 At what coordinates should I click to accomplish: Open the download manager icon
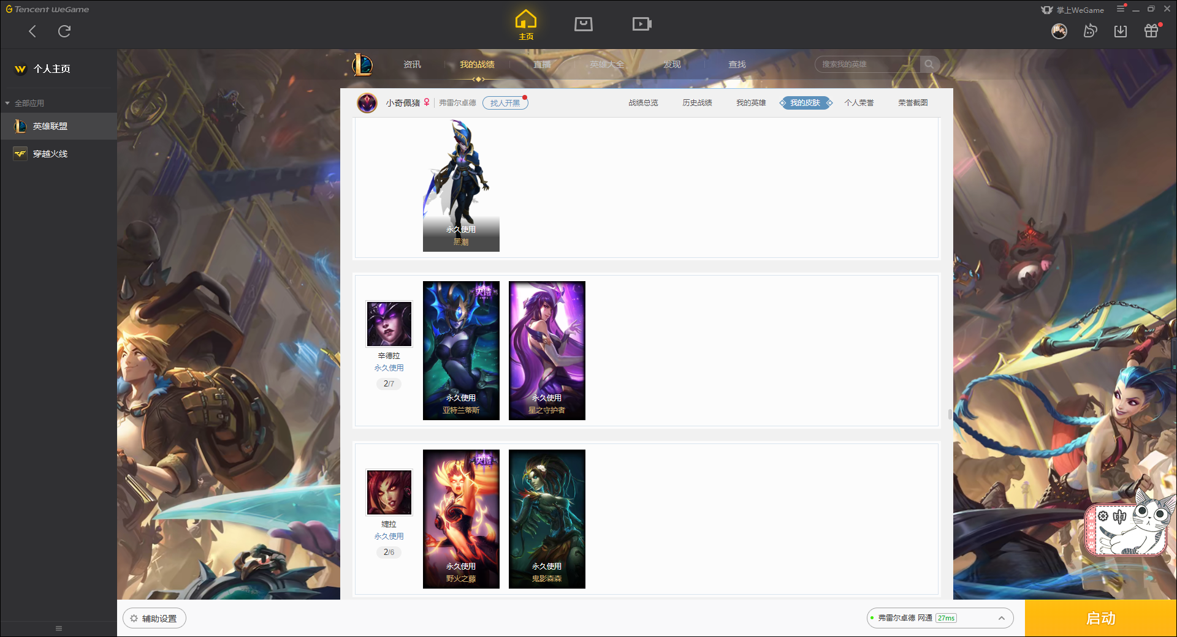(1121, 31)
